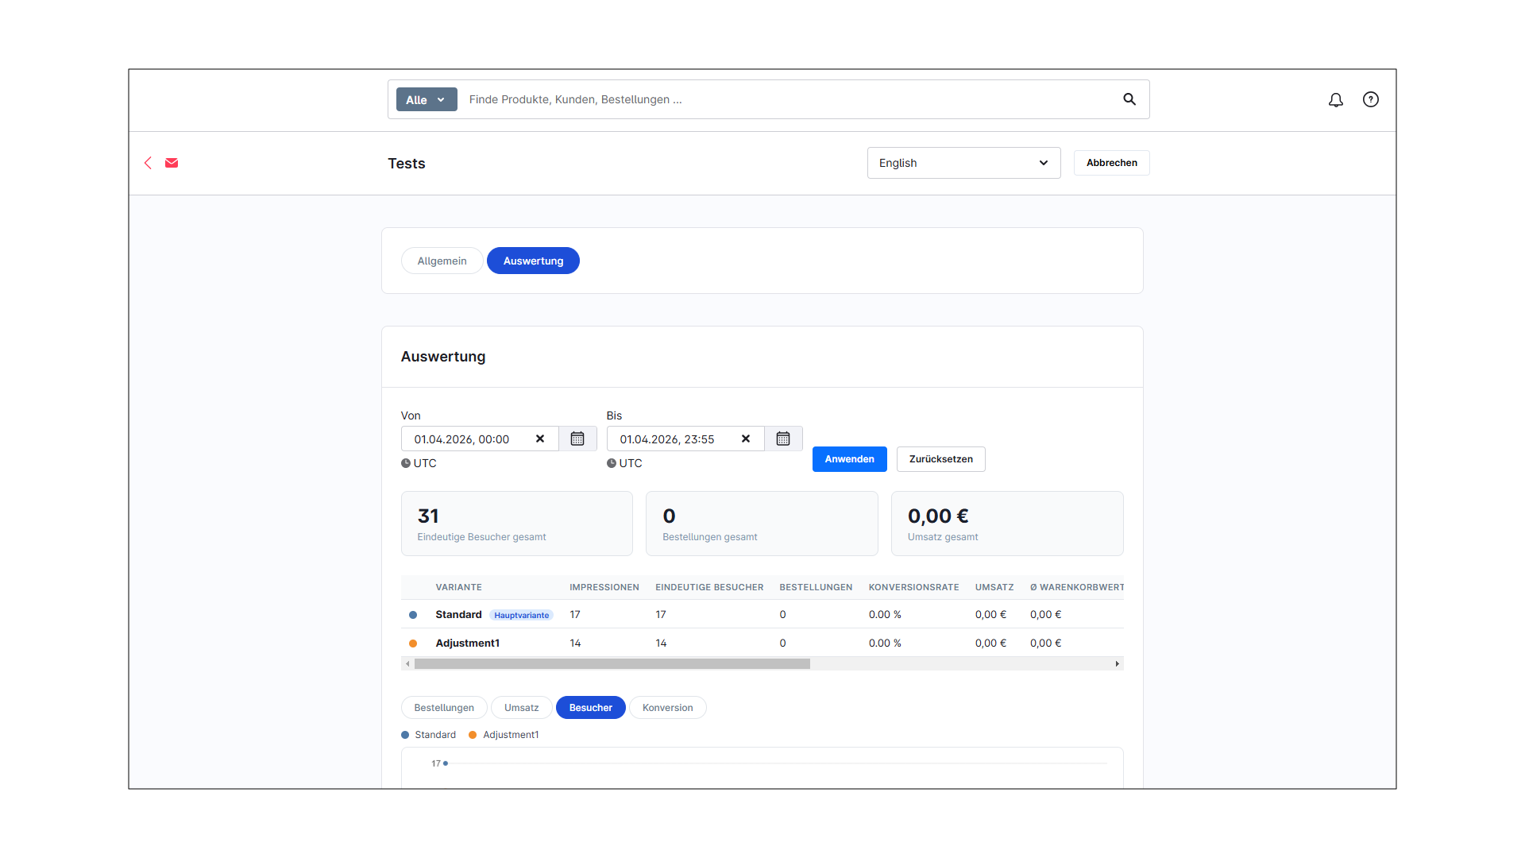1525x858 pixels.
Task: Toggle the Standard series in the chart legend
Action: [429, 734]
